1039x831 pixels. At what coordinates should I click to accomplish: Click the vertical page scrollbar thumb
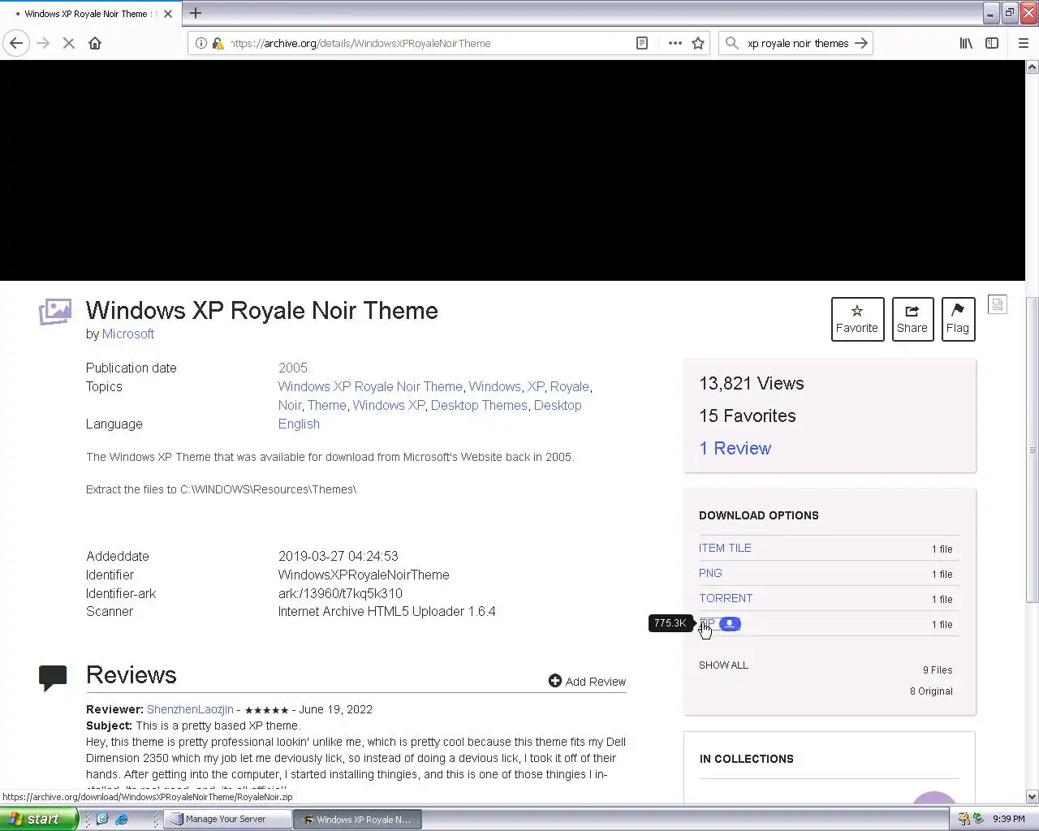[x=1033, y=450]
